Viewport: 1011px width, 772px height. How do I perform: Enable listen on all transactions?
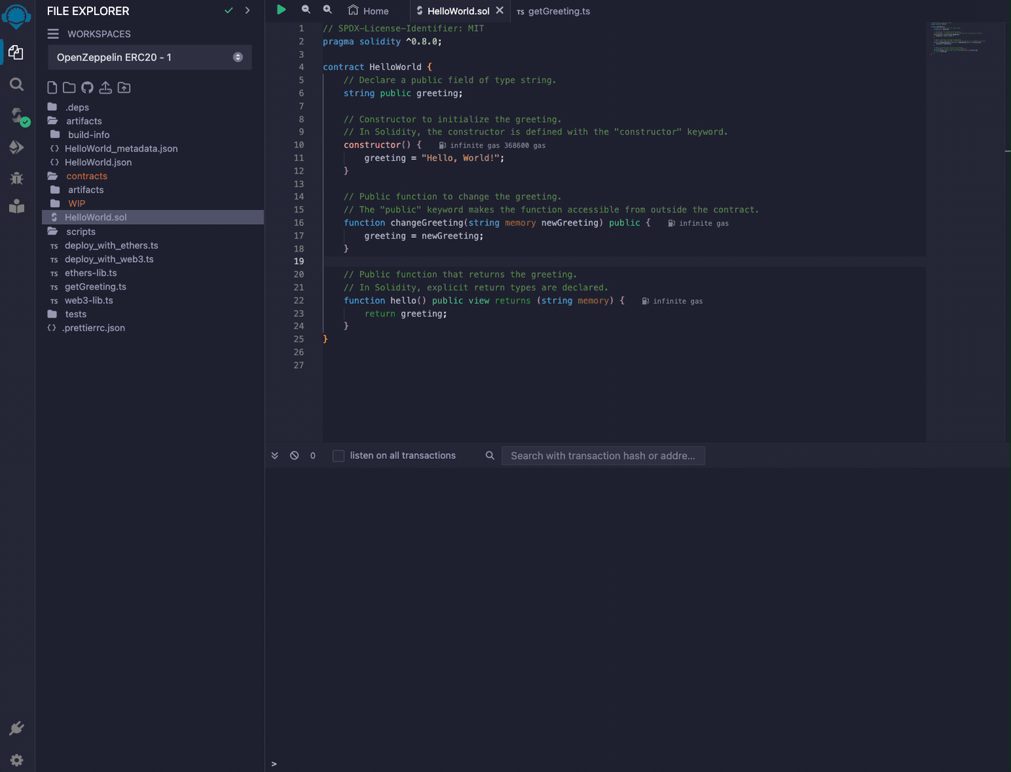pyautogui.click(x=338, y=456)
